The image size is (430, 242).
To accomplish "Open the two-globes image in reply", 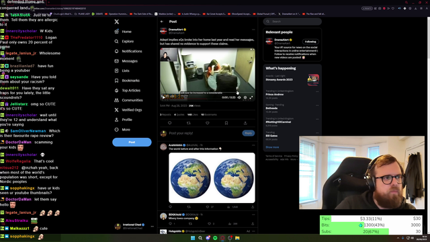I will coord(212,177).
